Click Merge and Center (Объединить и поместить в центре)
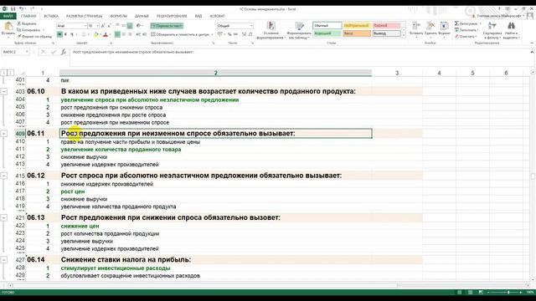The height and width of the screenshot is (301, 536). click(x=180, y=34)
